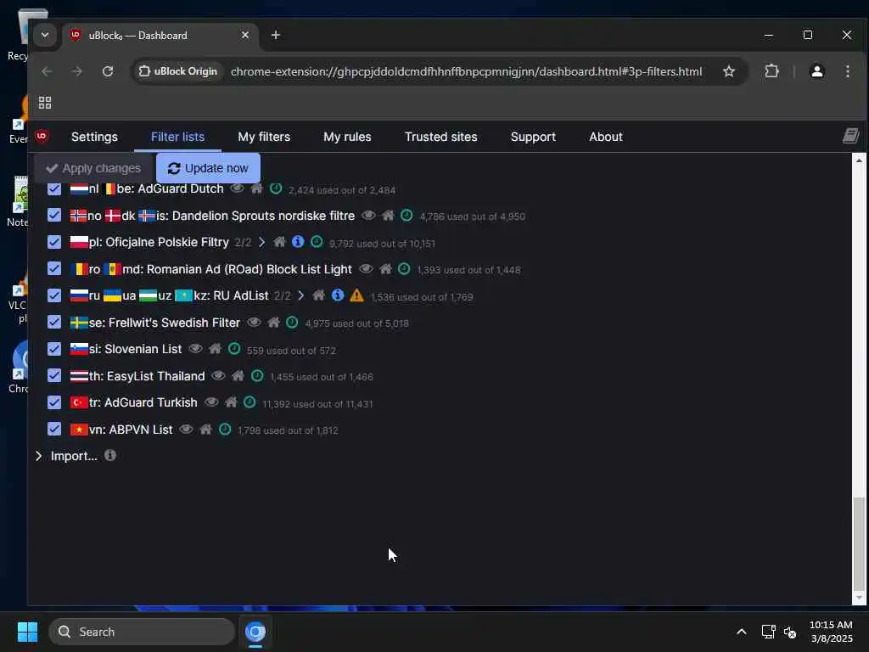Viewport: 869px width, 652px height.
Task: Bookmark this page with star icon
Action: 729,71
